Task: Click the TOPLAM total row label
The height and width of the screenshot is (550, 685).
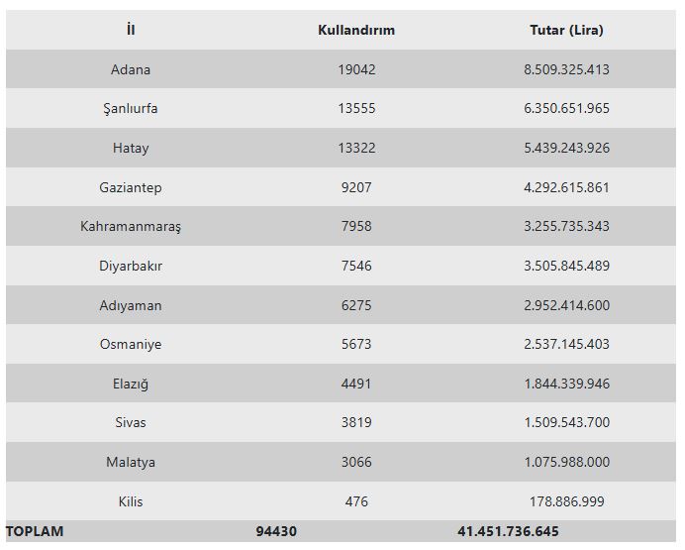Action: [x=35, y=531]
